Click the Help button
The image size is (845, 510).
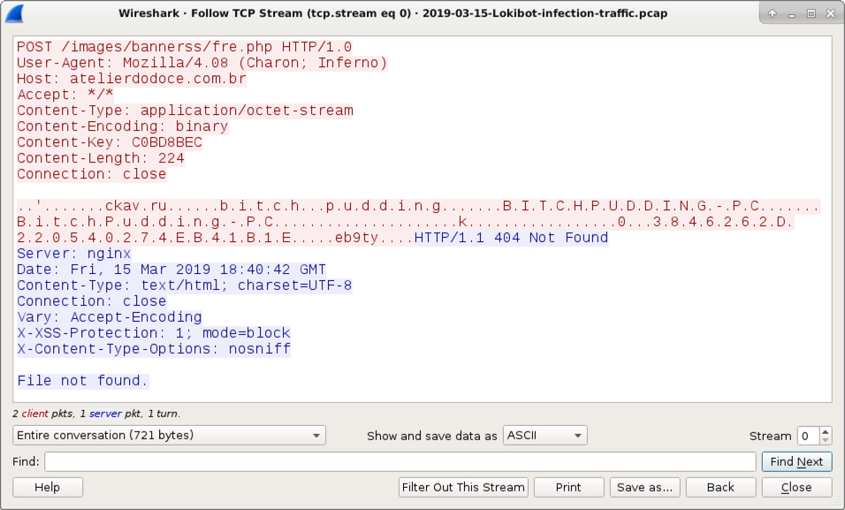click(x=48, y=487)
